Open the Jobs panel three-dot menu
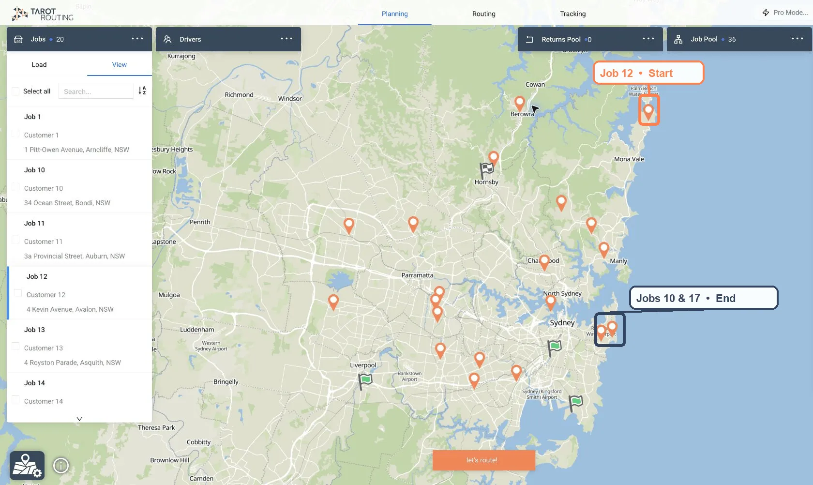813x485 pixels. (137, 39)
